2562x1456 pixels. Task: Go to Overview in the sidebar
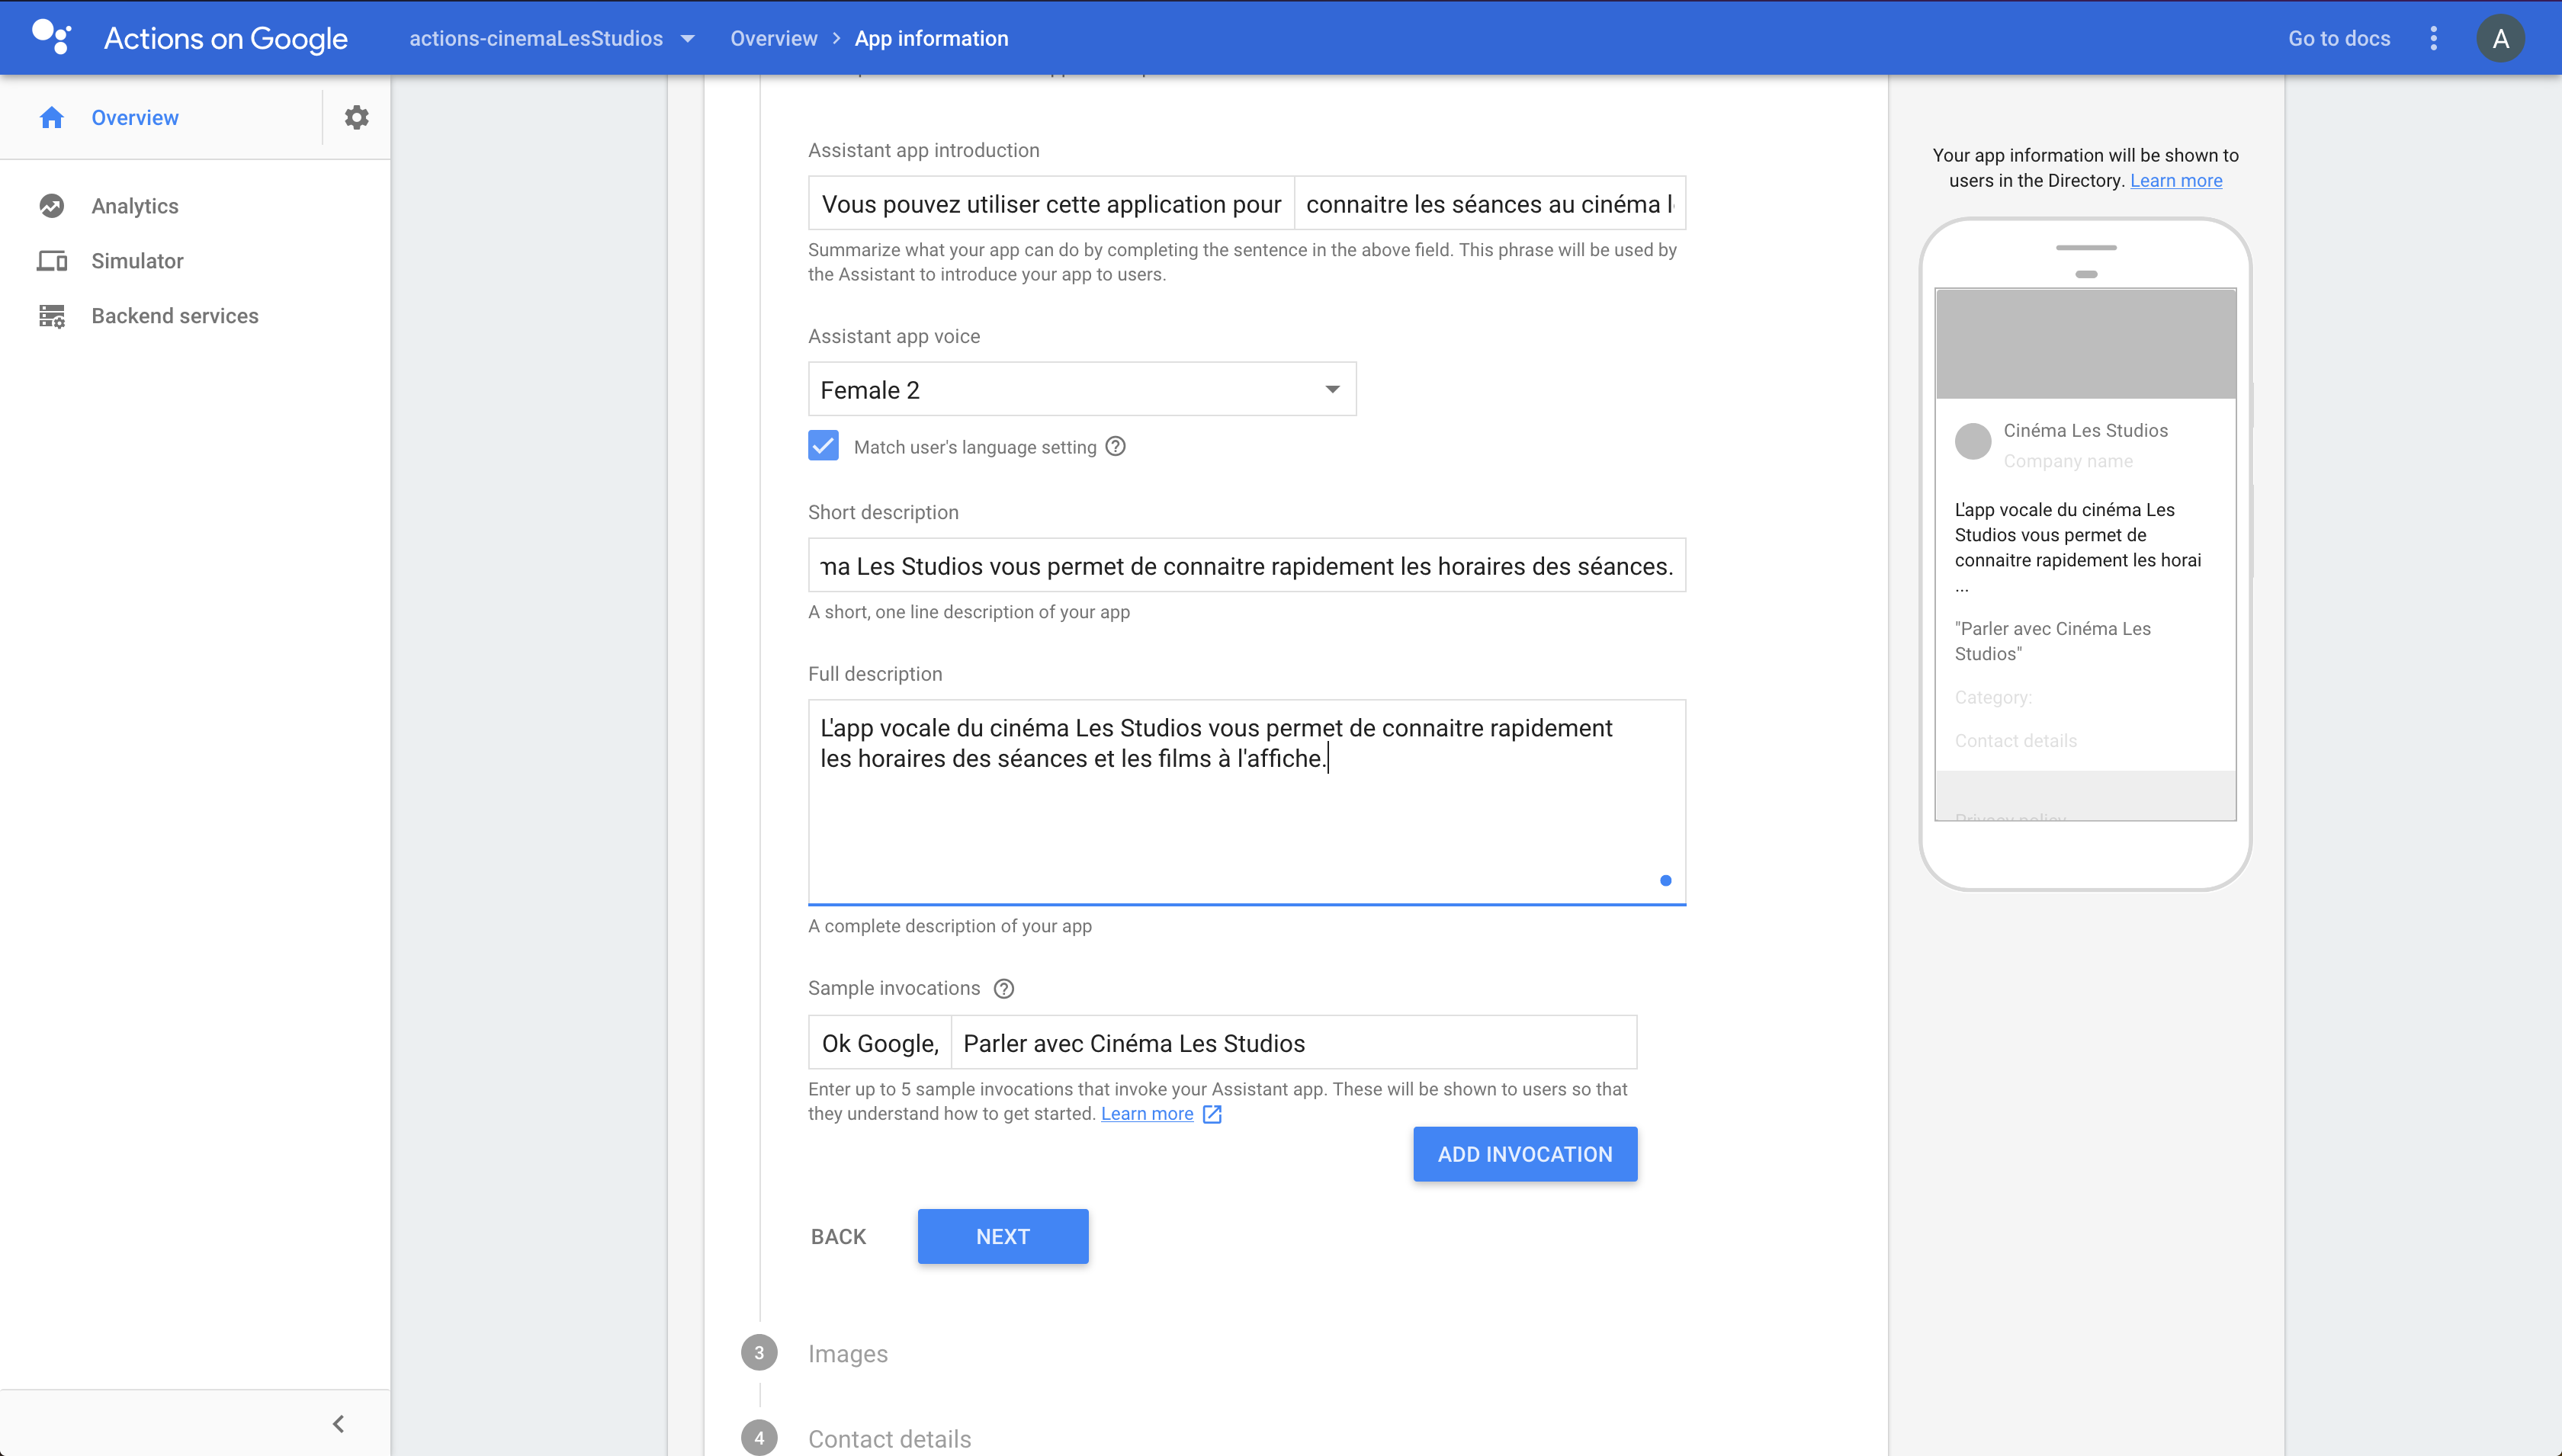click(x=135, y=118)
